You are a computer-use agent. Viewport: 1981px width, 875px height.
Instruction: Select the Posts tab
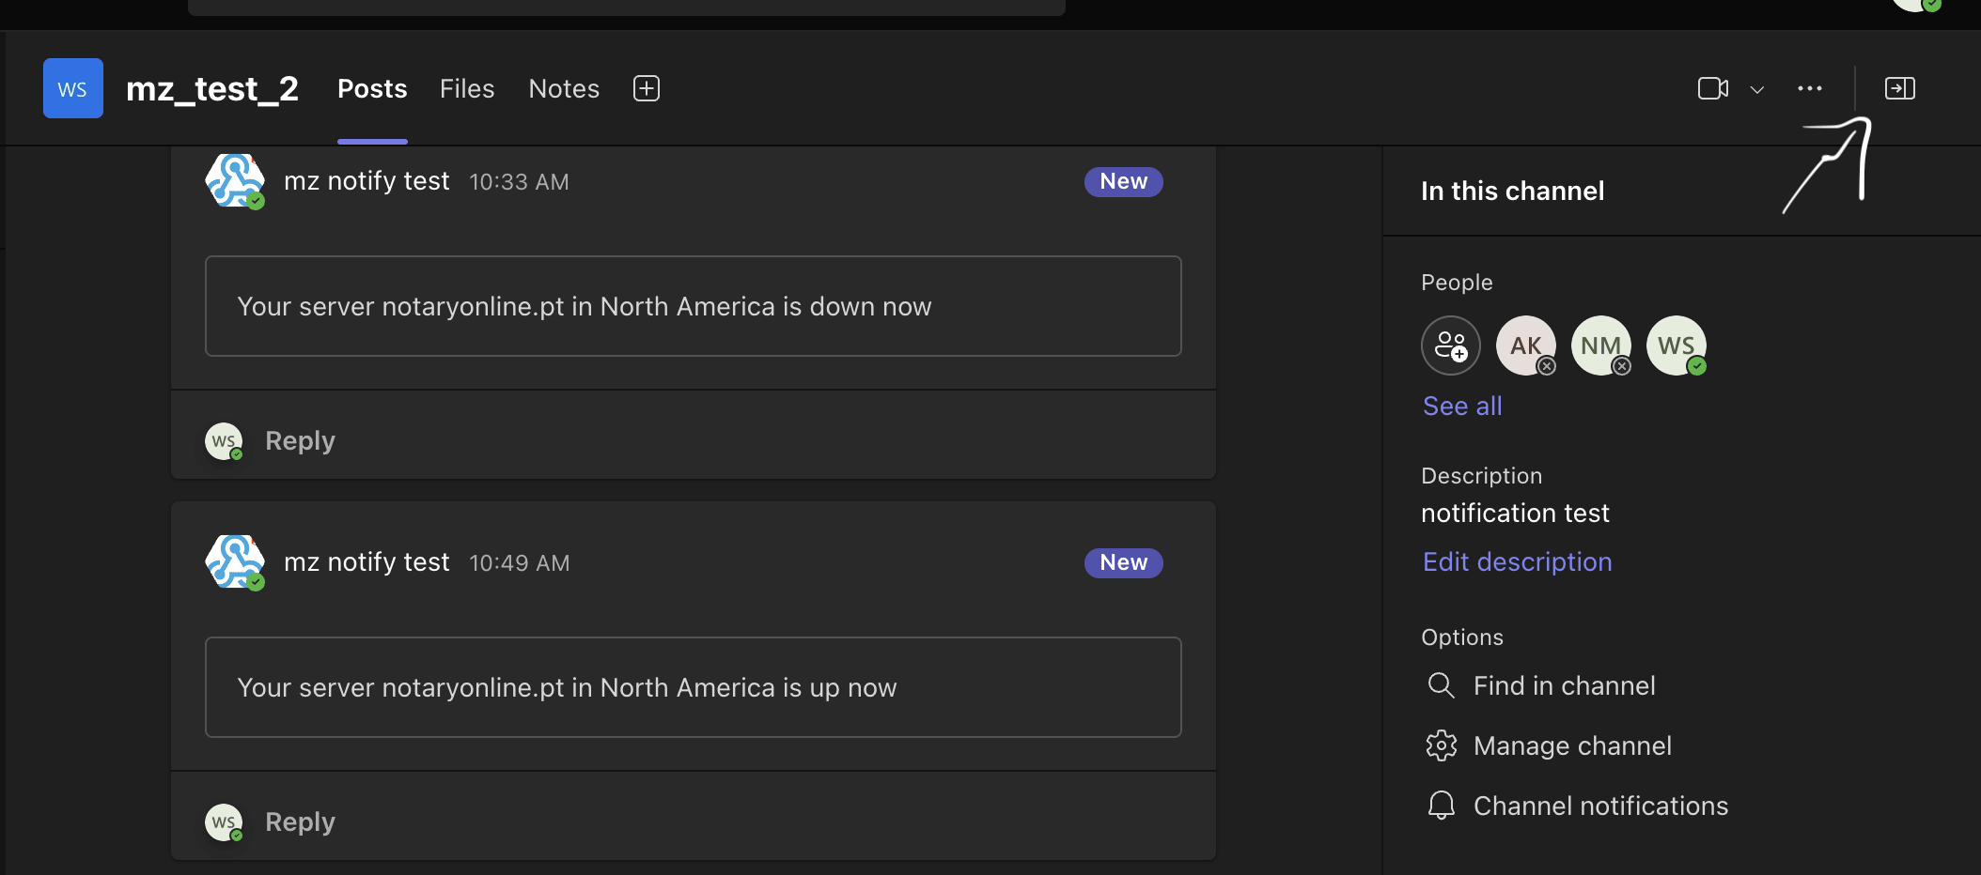(372, 88)
